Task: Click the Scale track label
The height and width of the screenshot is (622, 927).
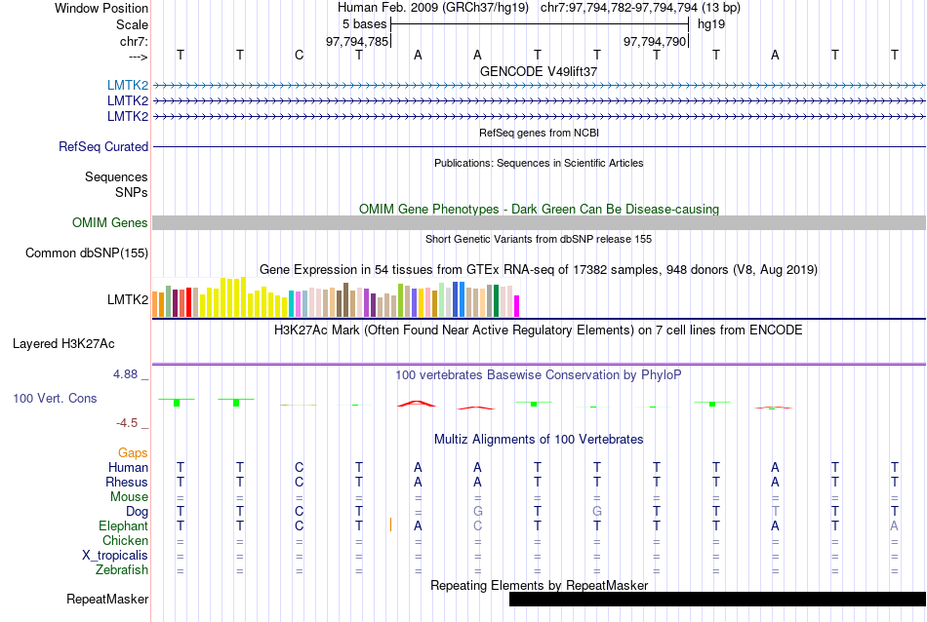Action: [132, 24]
